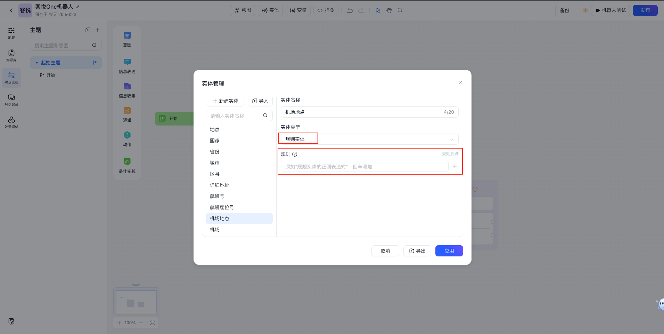The width and height of the screenshot is (664, 334).
Task: Click the rule regex input field
Action: coord(364,167)
